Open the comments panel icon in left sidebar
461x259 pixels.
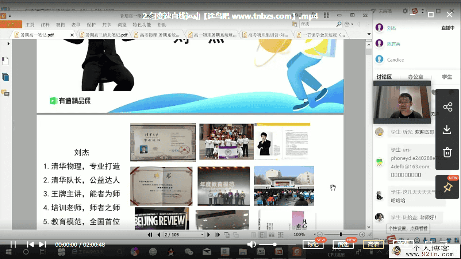pyautogui.click(x=5, y=93)
